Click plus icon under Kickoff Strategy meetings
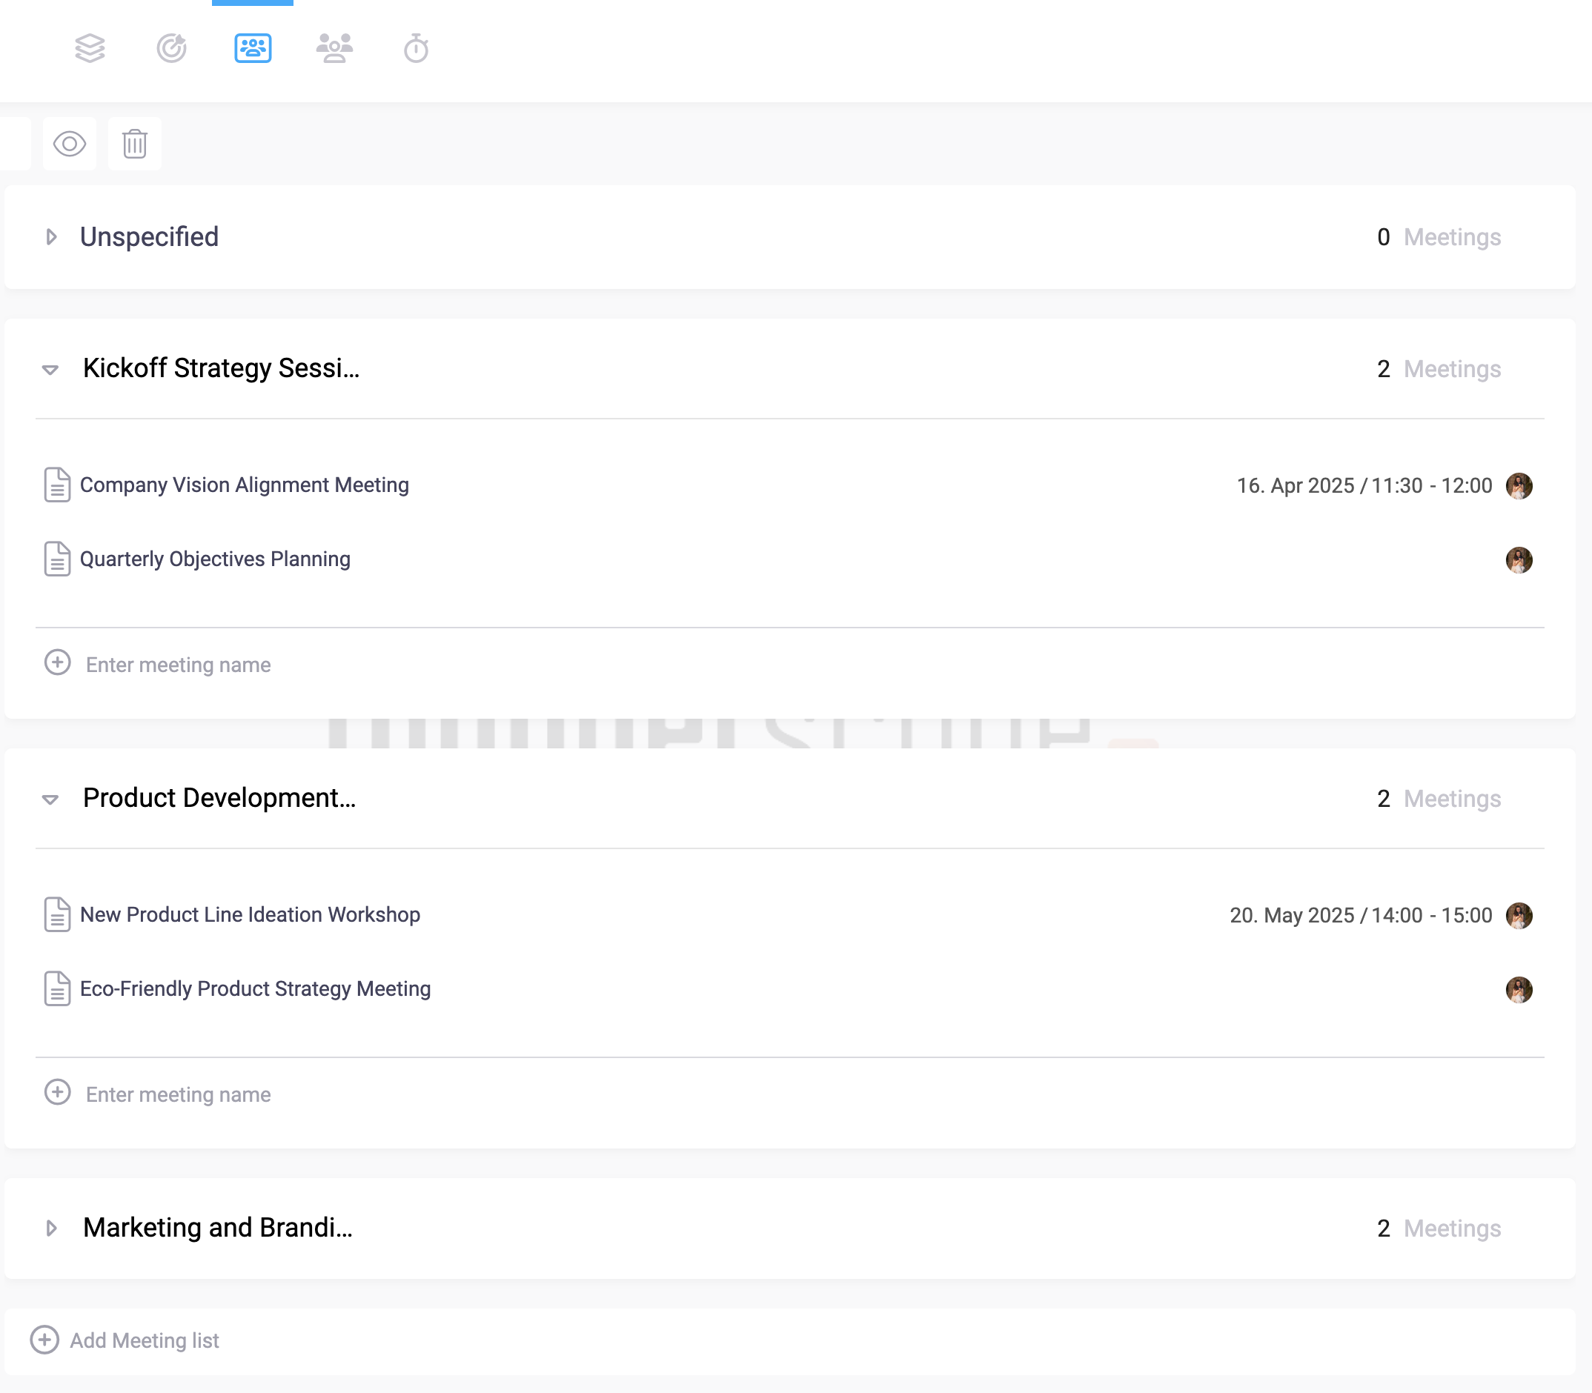The image size is (1592, 1393). [58, 662]
